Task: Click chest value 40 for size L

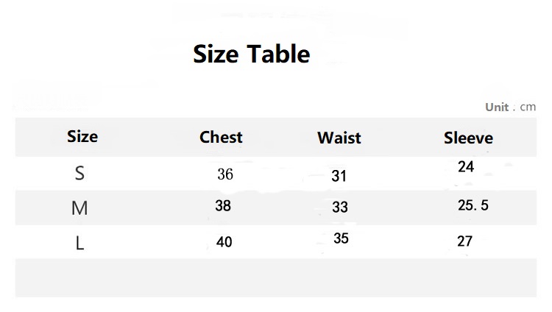Action: [x=224, y=242]
